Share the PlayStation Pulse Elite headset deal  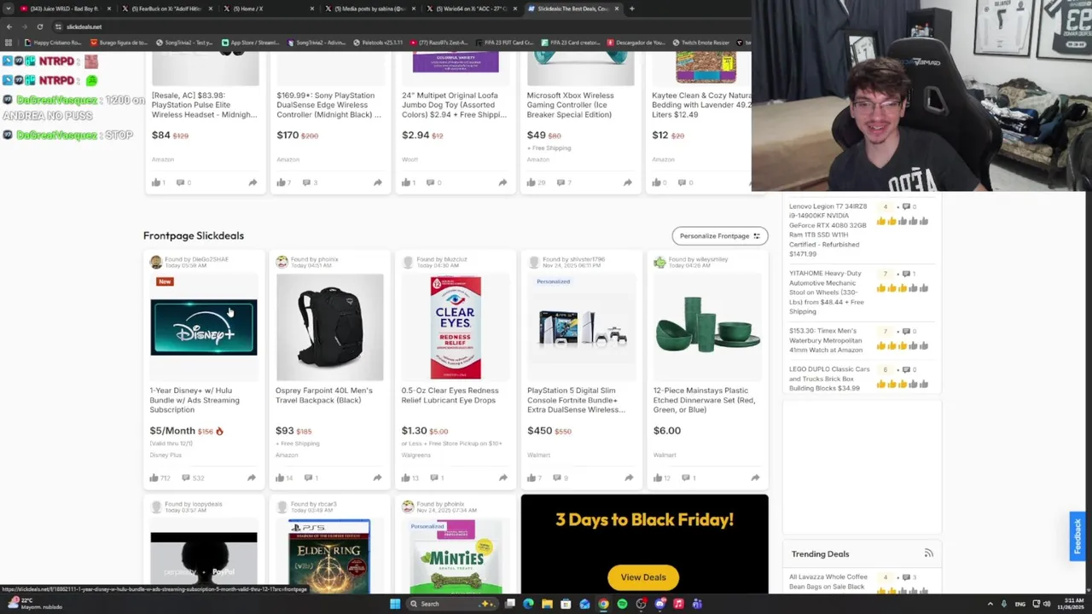click(x=253, y=182)
